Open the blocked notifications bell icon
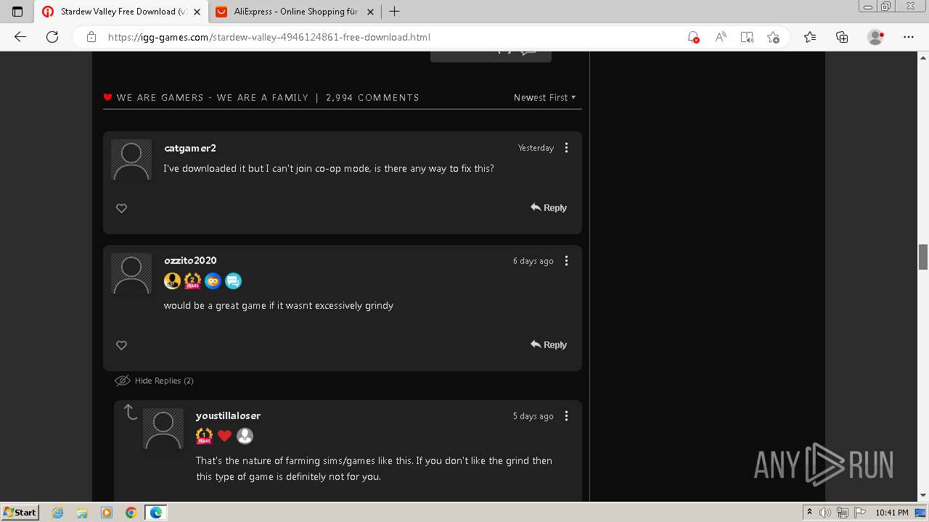Image resolution: width=929 pixels, height=522 pixels. pos(693,37)
